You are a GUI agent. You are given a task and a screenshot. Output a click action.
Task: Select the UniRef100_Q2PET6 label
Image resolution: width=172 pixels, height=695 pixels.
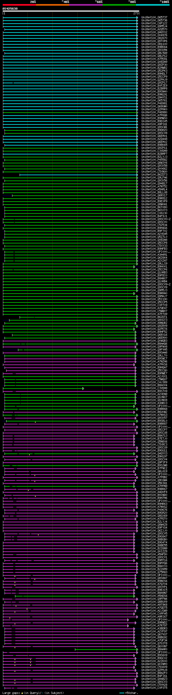point(154,329)
